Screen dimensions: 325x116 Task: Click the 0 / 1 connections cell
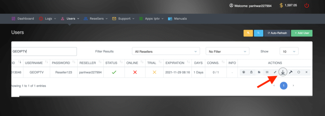tap(216, 73)
